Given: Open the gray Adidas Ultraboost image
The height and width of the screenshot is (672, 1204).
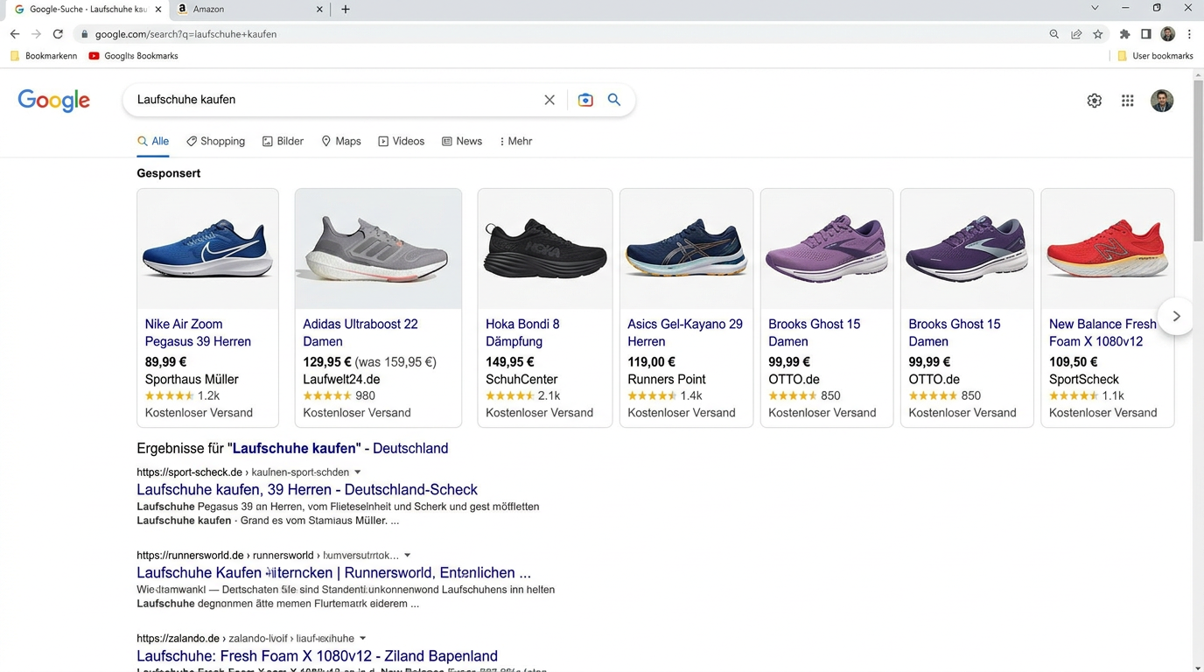Looking at the screenshot, I should click(x=378, y=248).
